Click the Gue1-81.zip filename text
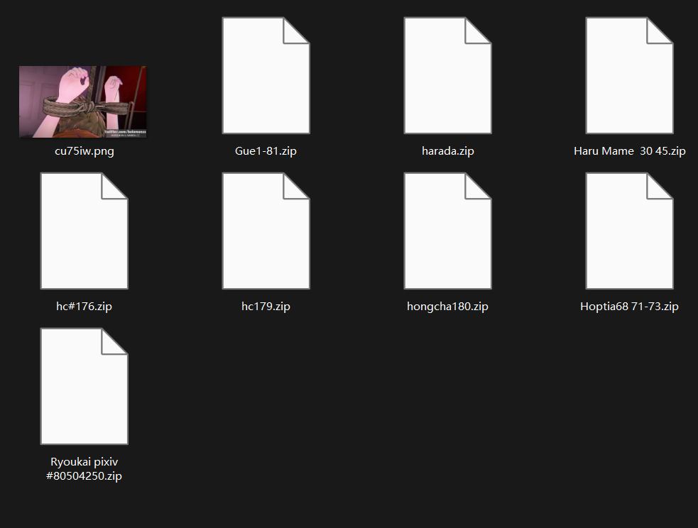This screenshot has height=528, width=698. 266,151
